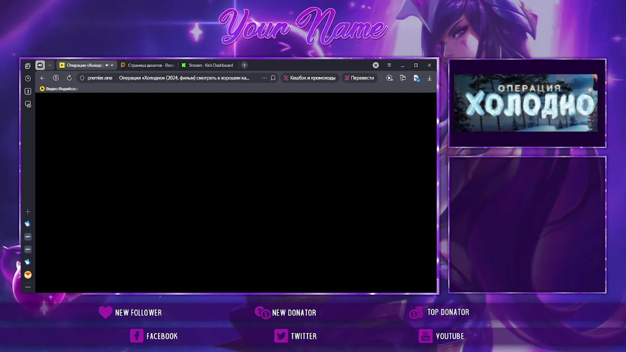The image size is (626, 352).
Task: Click the speaker icon inside the Операция tab
Action: [107, 65]
